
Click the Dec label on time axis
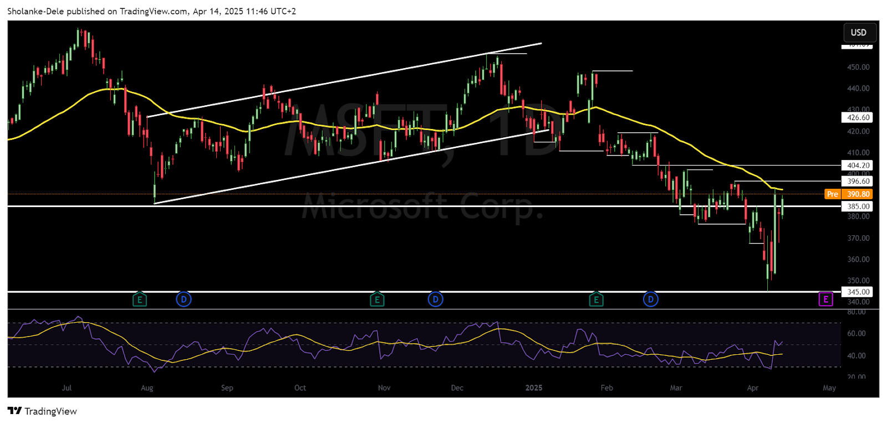457,388
